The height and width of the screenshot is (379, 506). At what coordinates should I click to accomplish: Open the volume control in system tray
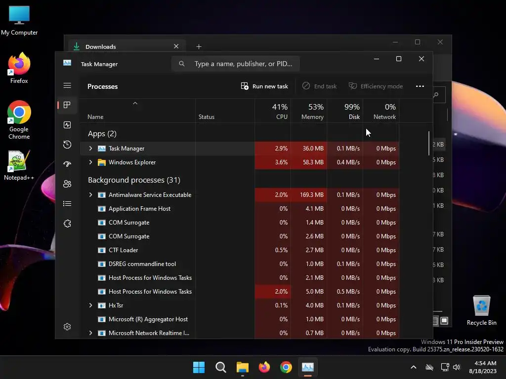[456, 367]
